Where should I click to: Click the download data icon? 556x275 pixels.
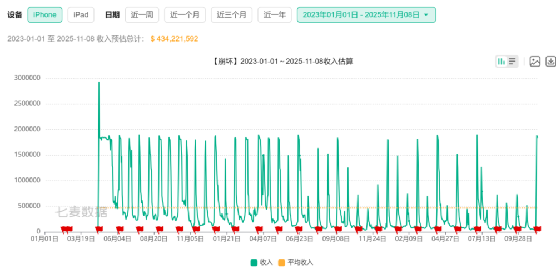(x=550, y=62)
